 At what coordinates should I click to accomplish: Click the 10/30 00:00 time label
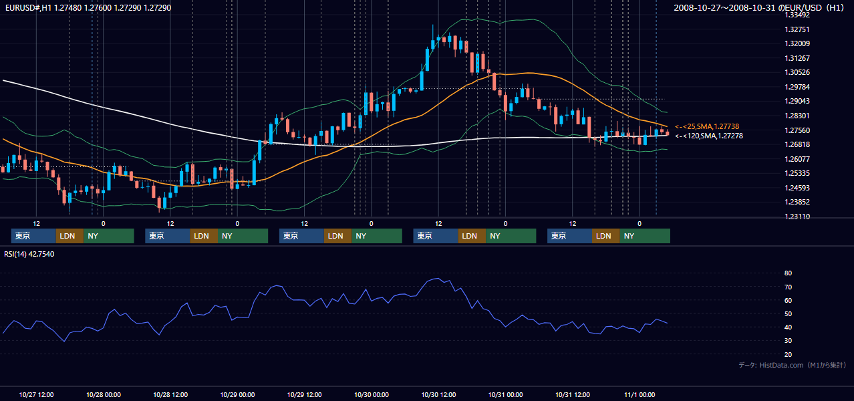[372, 394]
